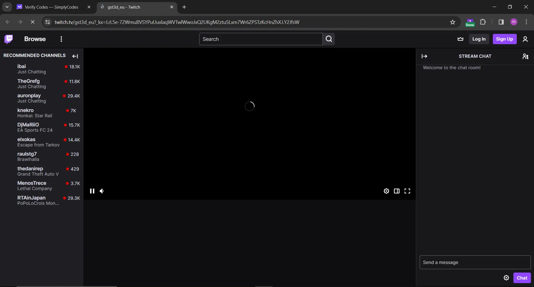534x287 pixels.
Task: Enter fullscreen on the video player
Action: (407, 191)
